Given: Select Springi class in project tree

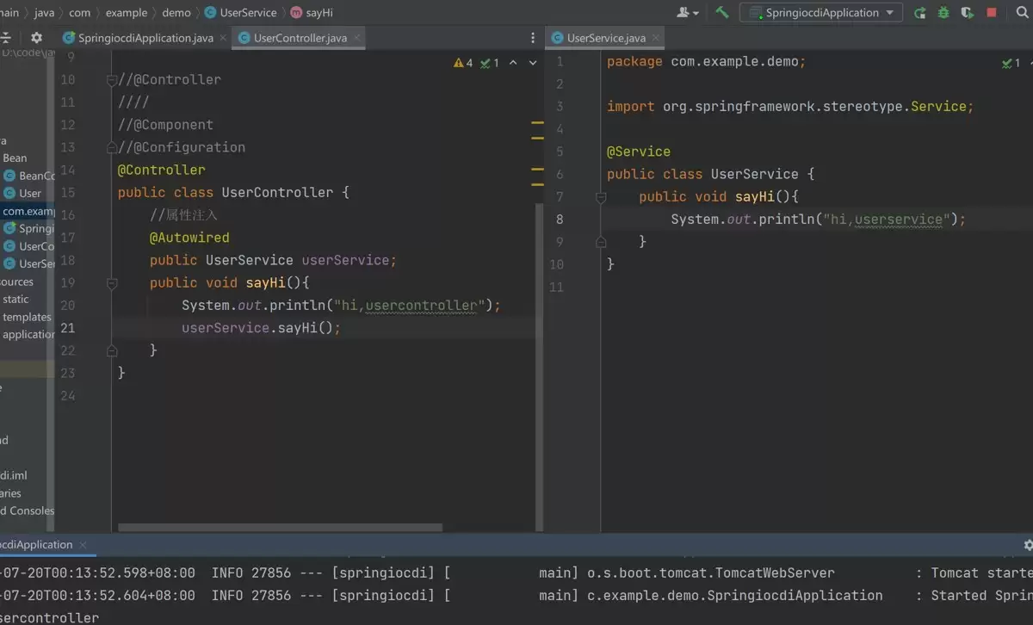Looking at the screenshot, I should (28, 229).
